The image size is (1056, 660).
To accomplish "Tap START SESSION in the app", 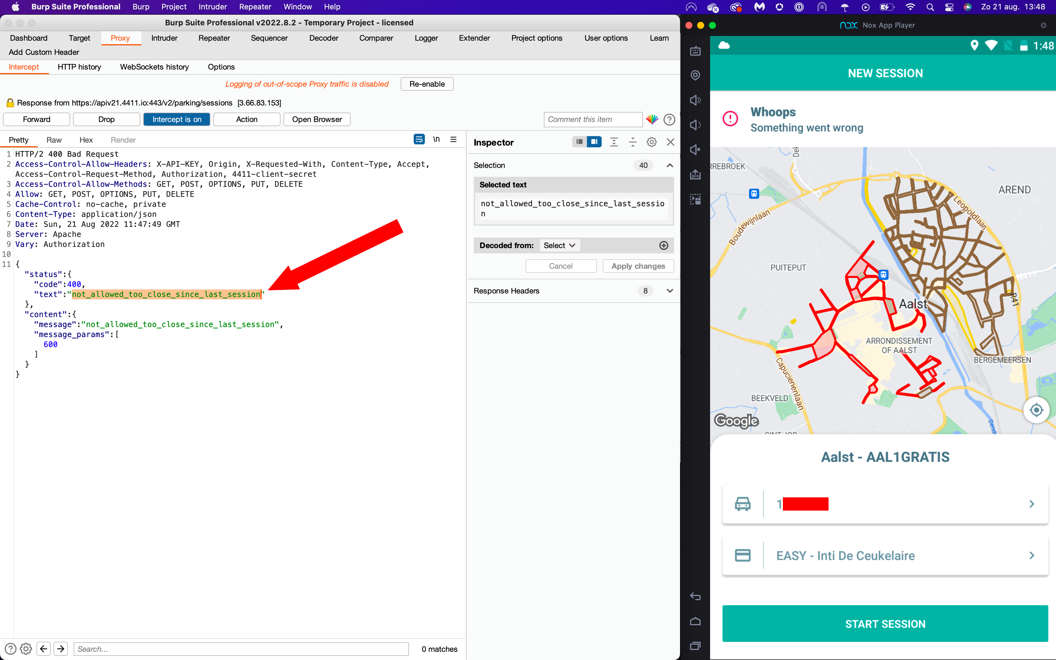I will [x=885, y=623].
